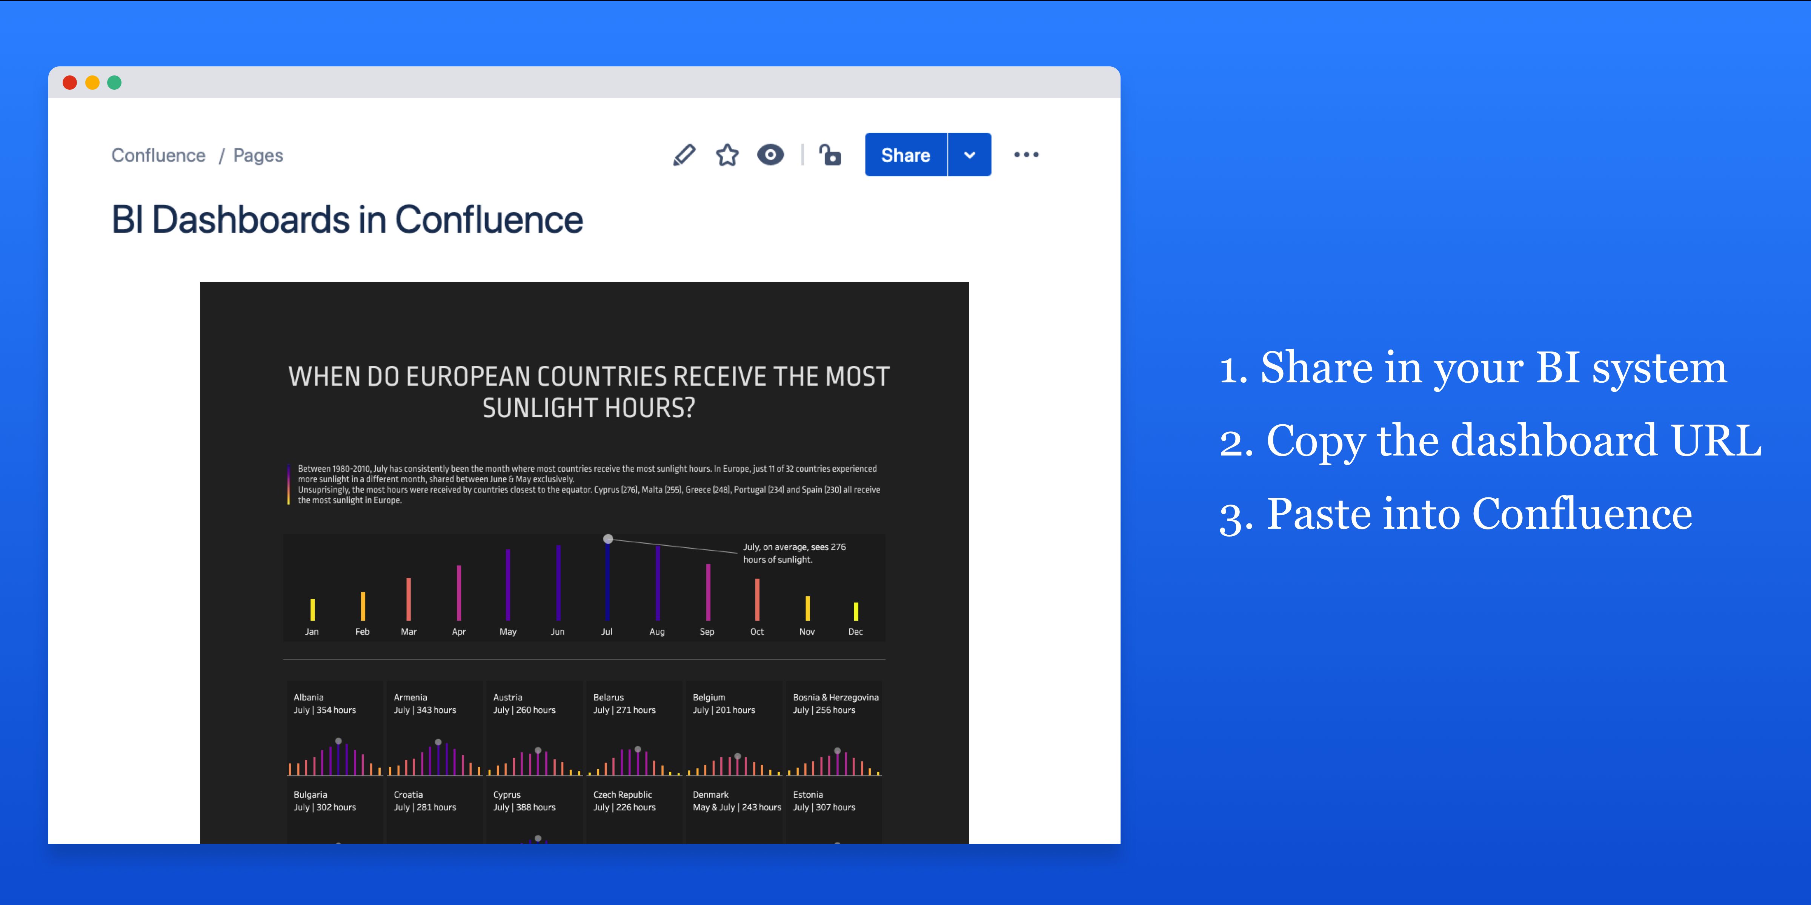
Task: Click the Share button
Action: click(x=906, y=155)
